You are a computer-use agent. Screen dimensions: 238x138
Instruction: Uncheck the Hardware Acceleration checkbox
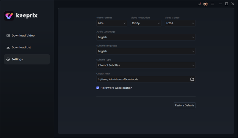coord(98,88)
